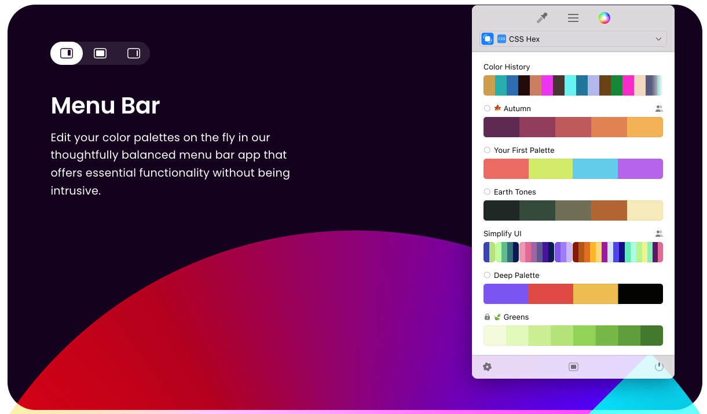Pick the cream swatch in Earth Tones
The image size is (707, 414).
645,210
